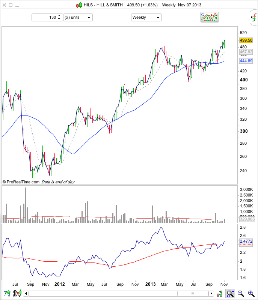Open the chart properties wrench icon
Screen dimensions: 258x300
220,294
